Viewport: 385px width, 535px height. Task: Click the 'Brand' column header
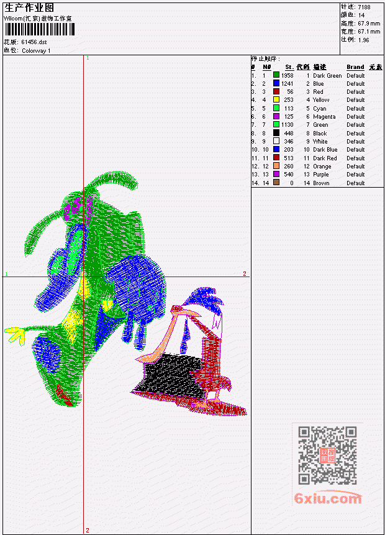pyautogui.click(x=355, y=67)
